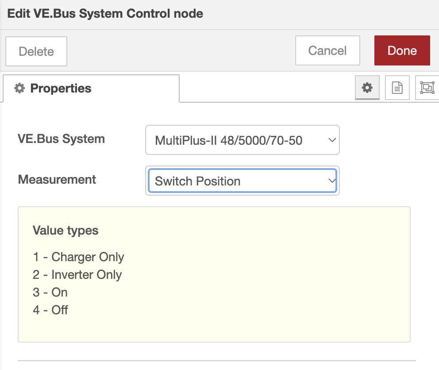The height and width of the screenshot is (370, 439).
Task: Confirm changes with the Done button
Action: tap(402, 50)
